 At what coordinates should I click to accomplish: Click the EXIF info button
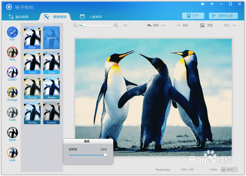[x=229, y=169]
